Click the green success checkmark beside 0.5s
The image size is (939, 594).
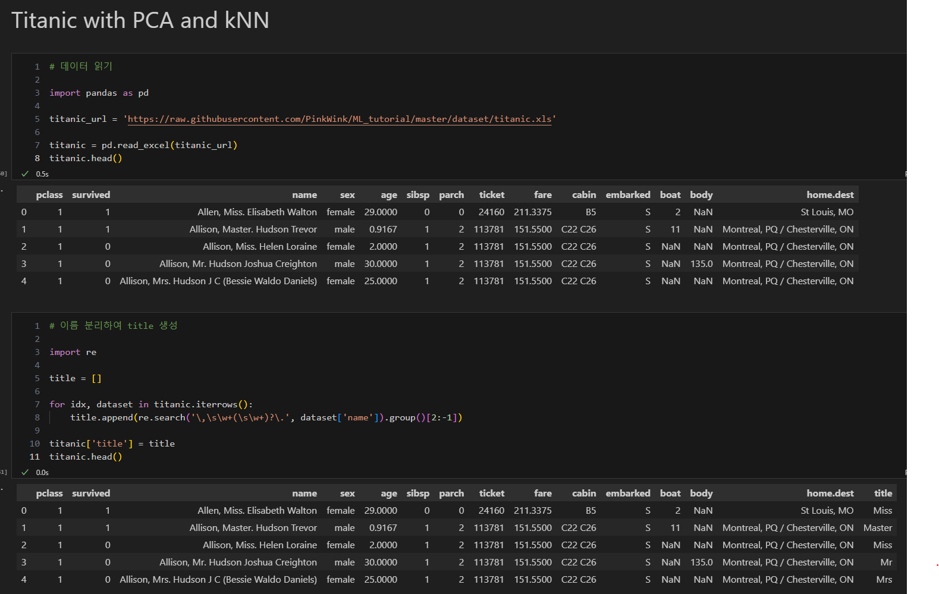25,174
